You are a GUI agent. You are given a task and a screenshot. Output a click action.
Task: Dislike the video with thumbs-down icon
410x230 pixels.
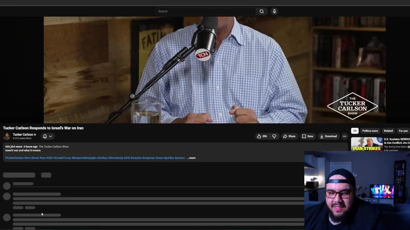274,136
